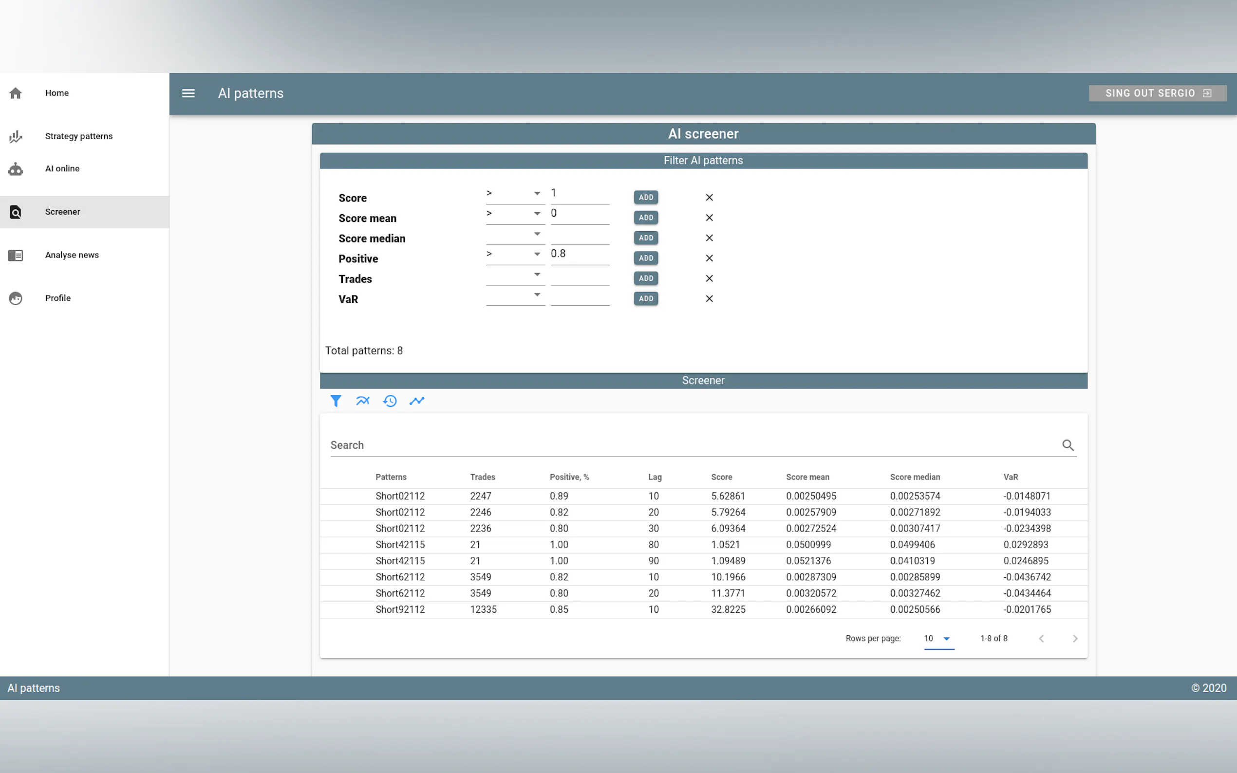Click the SING OUT SERGIO button
This screenshot has width=1237, height=773.
tap(1157, 93)
